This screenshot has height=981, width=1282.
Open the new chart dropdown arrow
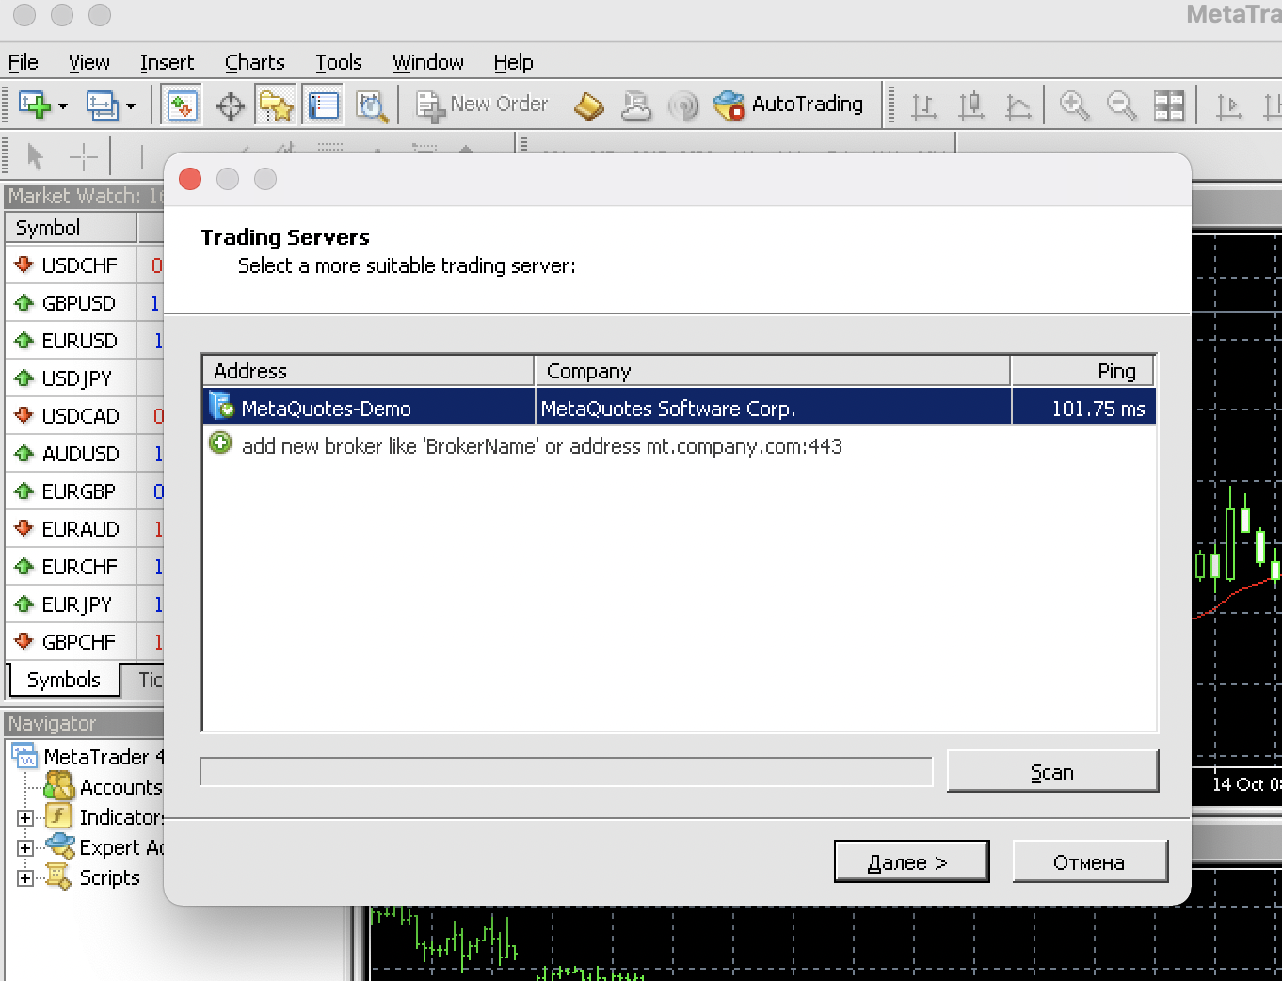pos(63,105)
